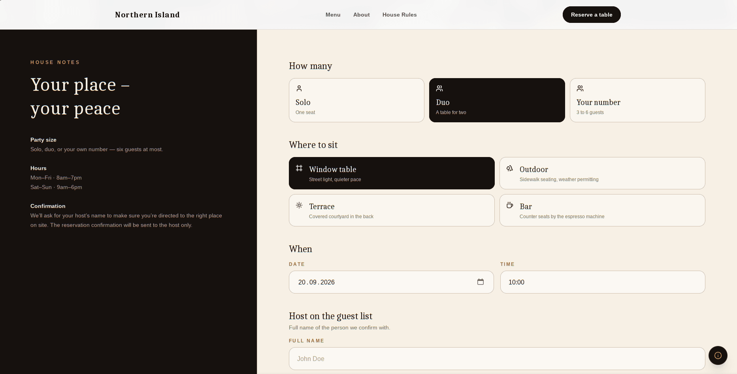This screenshot has height=374, width=737.
Task: Select the Solo party size option
Action: [x=356, y=100]
